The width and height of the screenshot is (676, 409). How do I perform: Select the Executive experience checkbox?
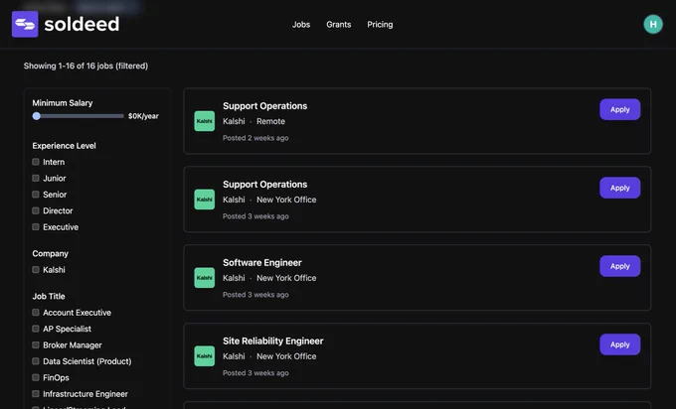[36, 227]
